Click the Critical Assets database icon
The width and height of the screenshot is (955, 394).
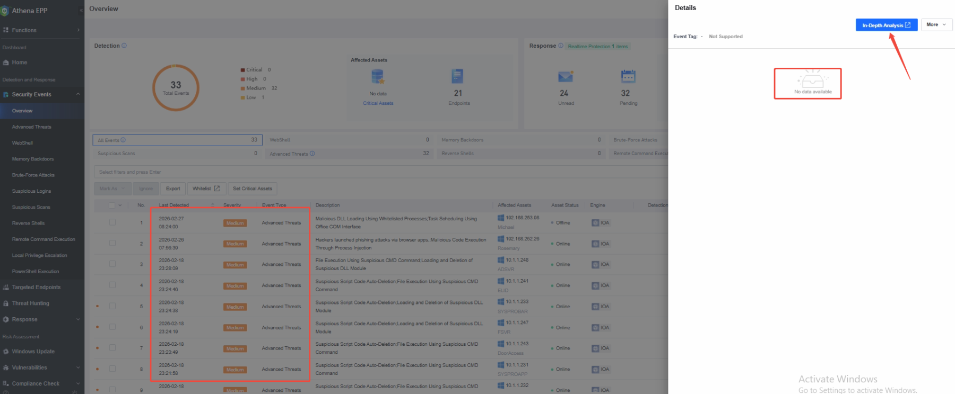pyautogui.click(x=378, y=77)
